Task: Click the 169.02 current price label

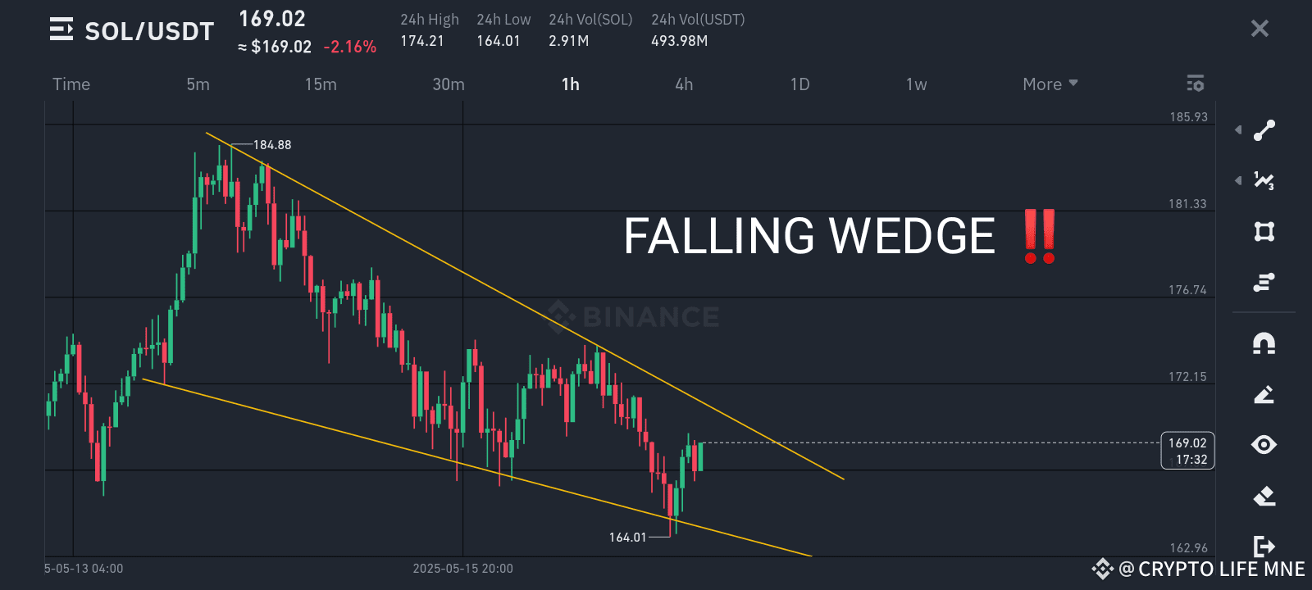Action: click(1187, 450)
